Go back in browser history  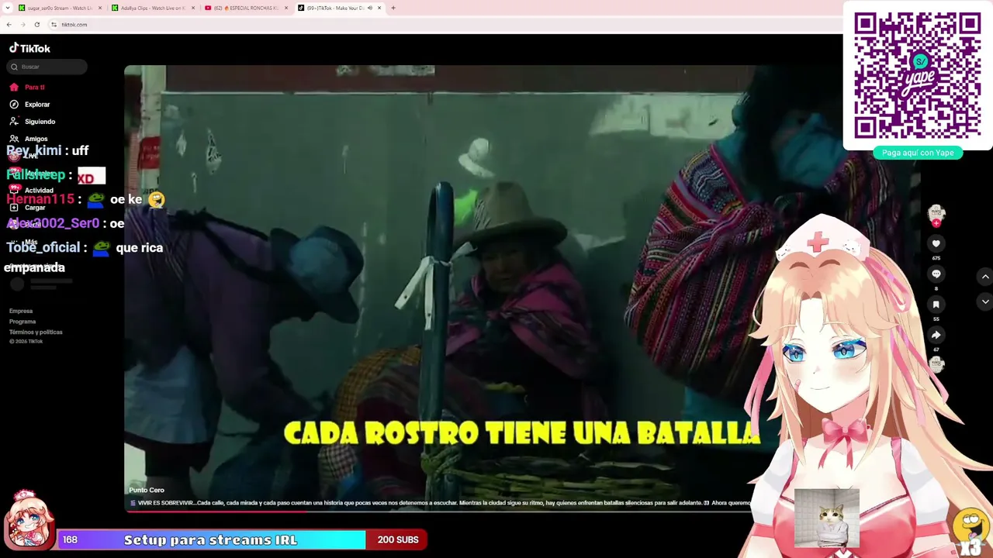click(x=9, y=25)
